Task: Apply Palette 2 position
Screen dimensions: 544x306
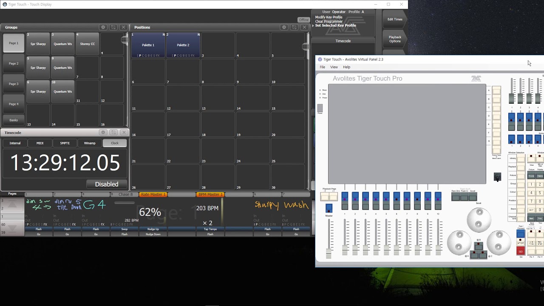Action: 183,45
